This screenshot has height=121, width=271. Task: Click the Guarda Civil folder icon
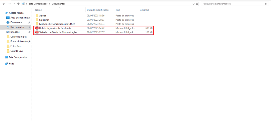point(8,51)
